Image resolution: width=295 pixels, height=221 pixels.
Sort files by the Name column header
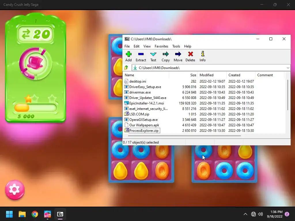[146, 75]
